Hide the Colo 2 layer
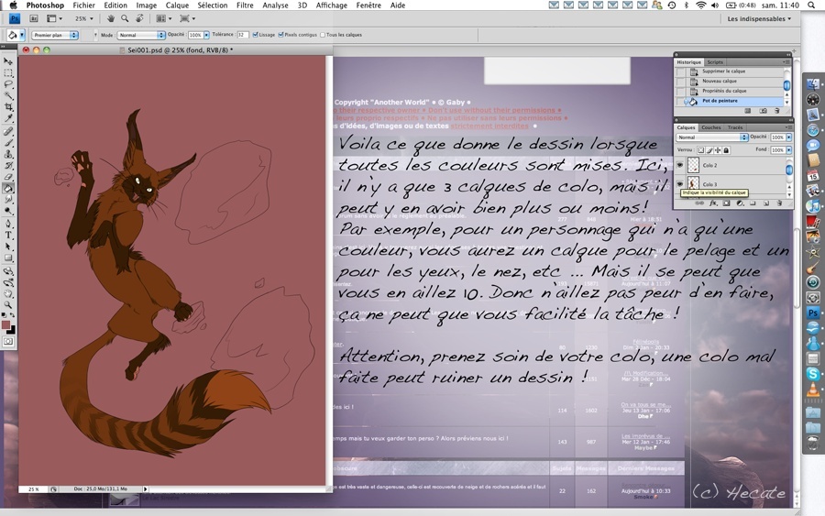This screenshot has height=516, width=825. (x=680, y=165)
